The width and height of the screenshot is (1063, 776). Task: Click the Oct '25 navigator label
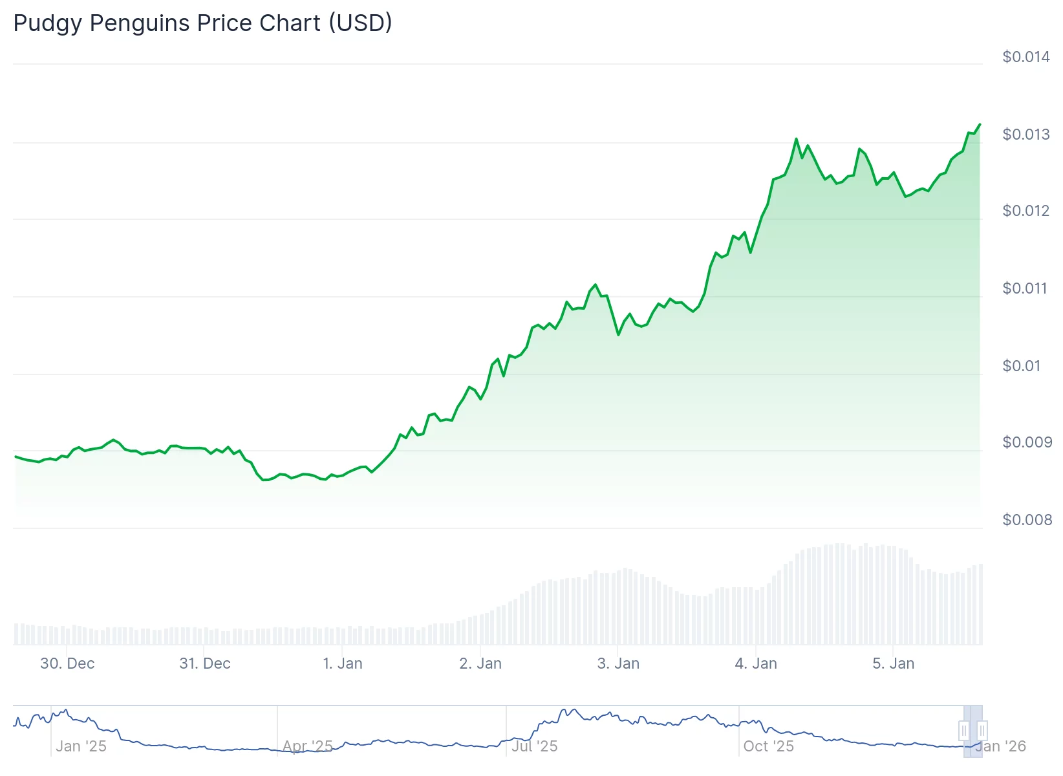click(x=768, y=746)
